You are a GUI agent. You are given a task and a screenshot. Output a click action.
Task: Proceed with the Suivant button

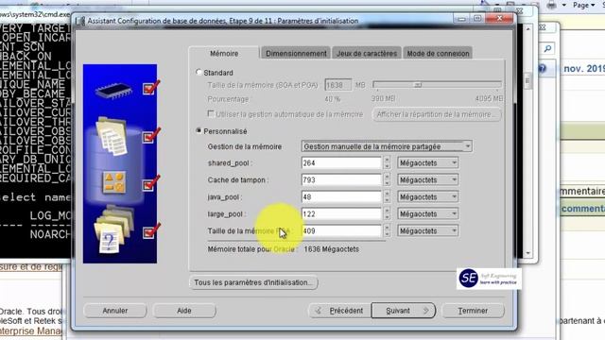[404, 311]
